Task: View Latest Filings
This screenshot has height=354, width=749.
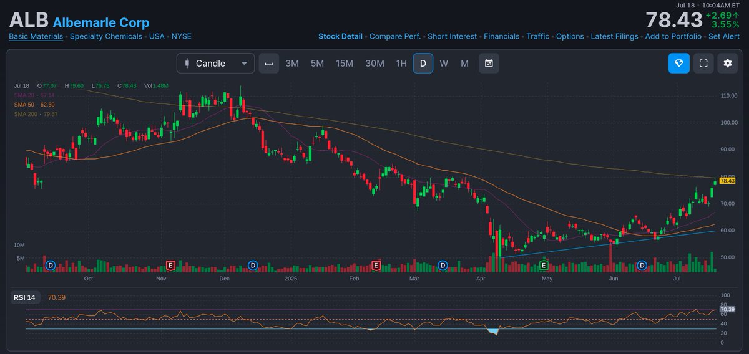Action: [x=615, y=36]
